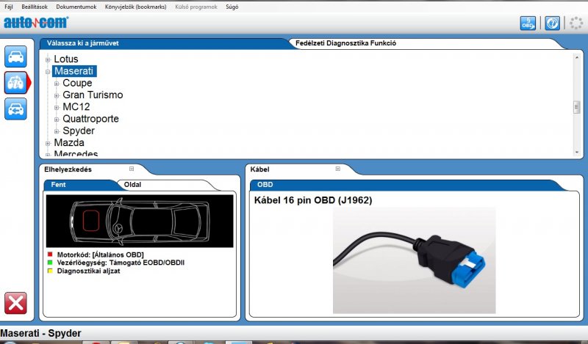Collapse the Elhelyezkedés panel with its minus box
The image size is (588, 344).
coord(132,169)
